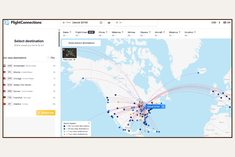Click the NEW! badge on Flight times

point(91,32)
